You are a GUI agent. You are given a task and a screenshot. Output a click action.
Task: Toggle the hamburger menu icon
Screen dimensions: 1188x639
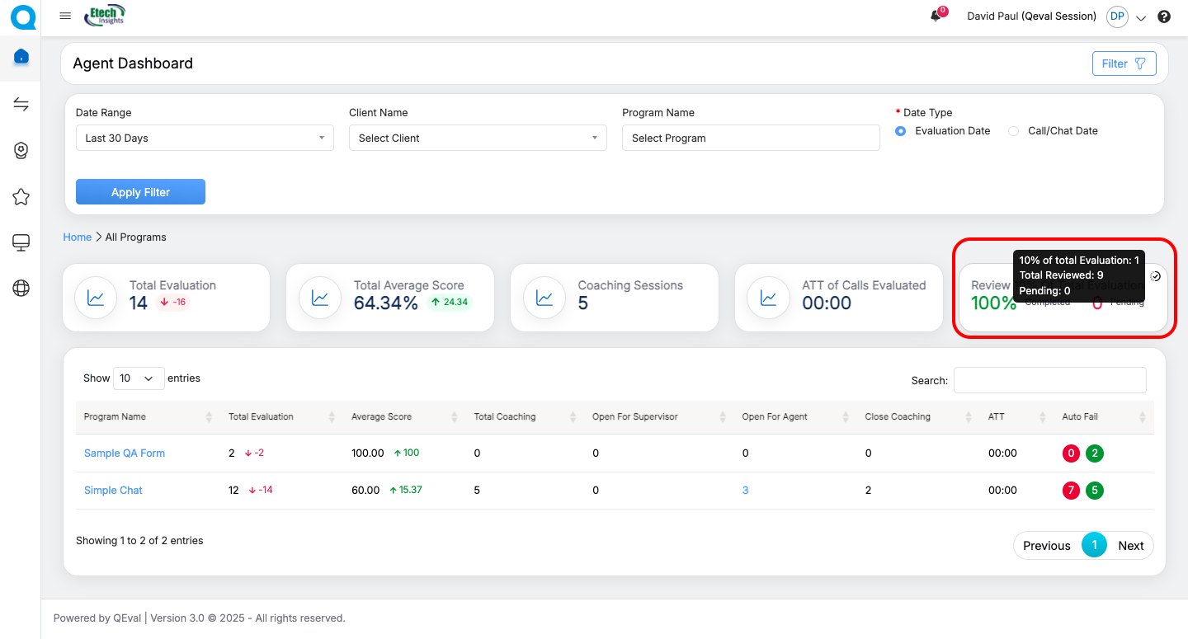pos(65,16)
